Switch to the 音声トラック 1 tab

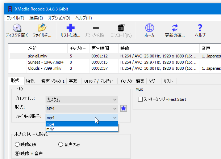point(53,81)
